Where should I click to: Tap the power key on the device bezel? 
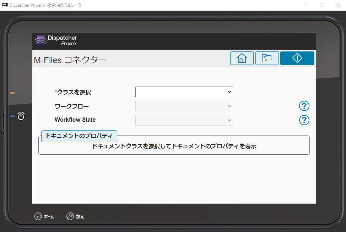click(21, 116)
